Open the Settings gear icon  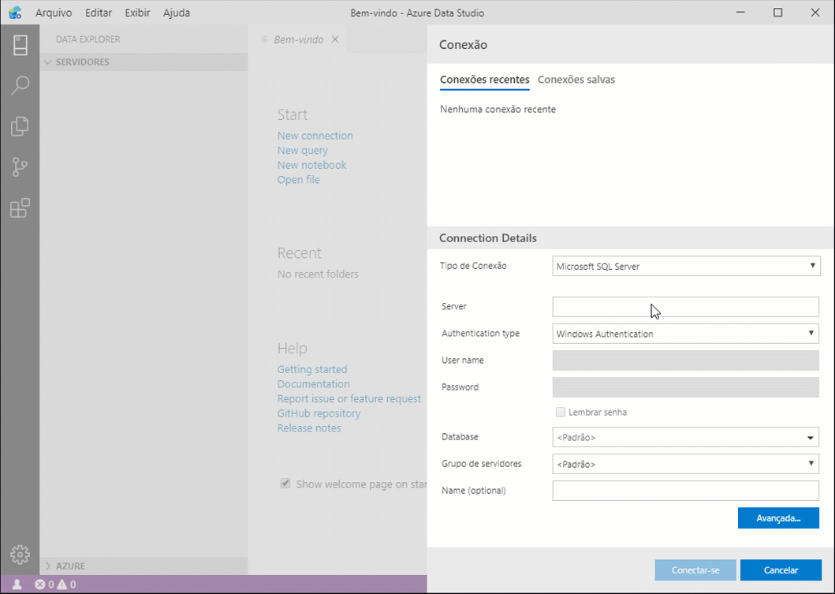click(x=20, y=555)
